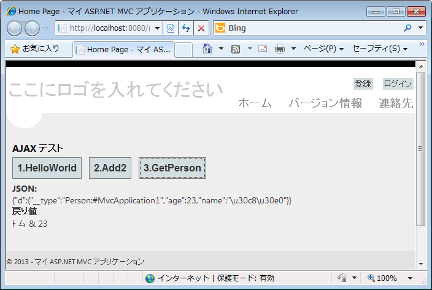The width and height of the screenshot is (432, 290).
Task: Toggle Compatibility View broken-page icon
Action: pos(171,28)
